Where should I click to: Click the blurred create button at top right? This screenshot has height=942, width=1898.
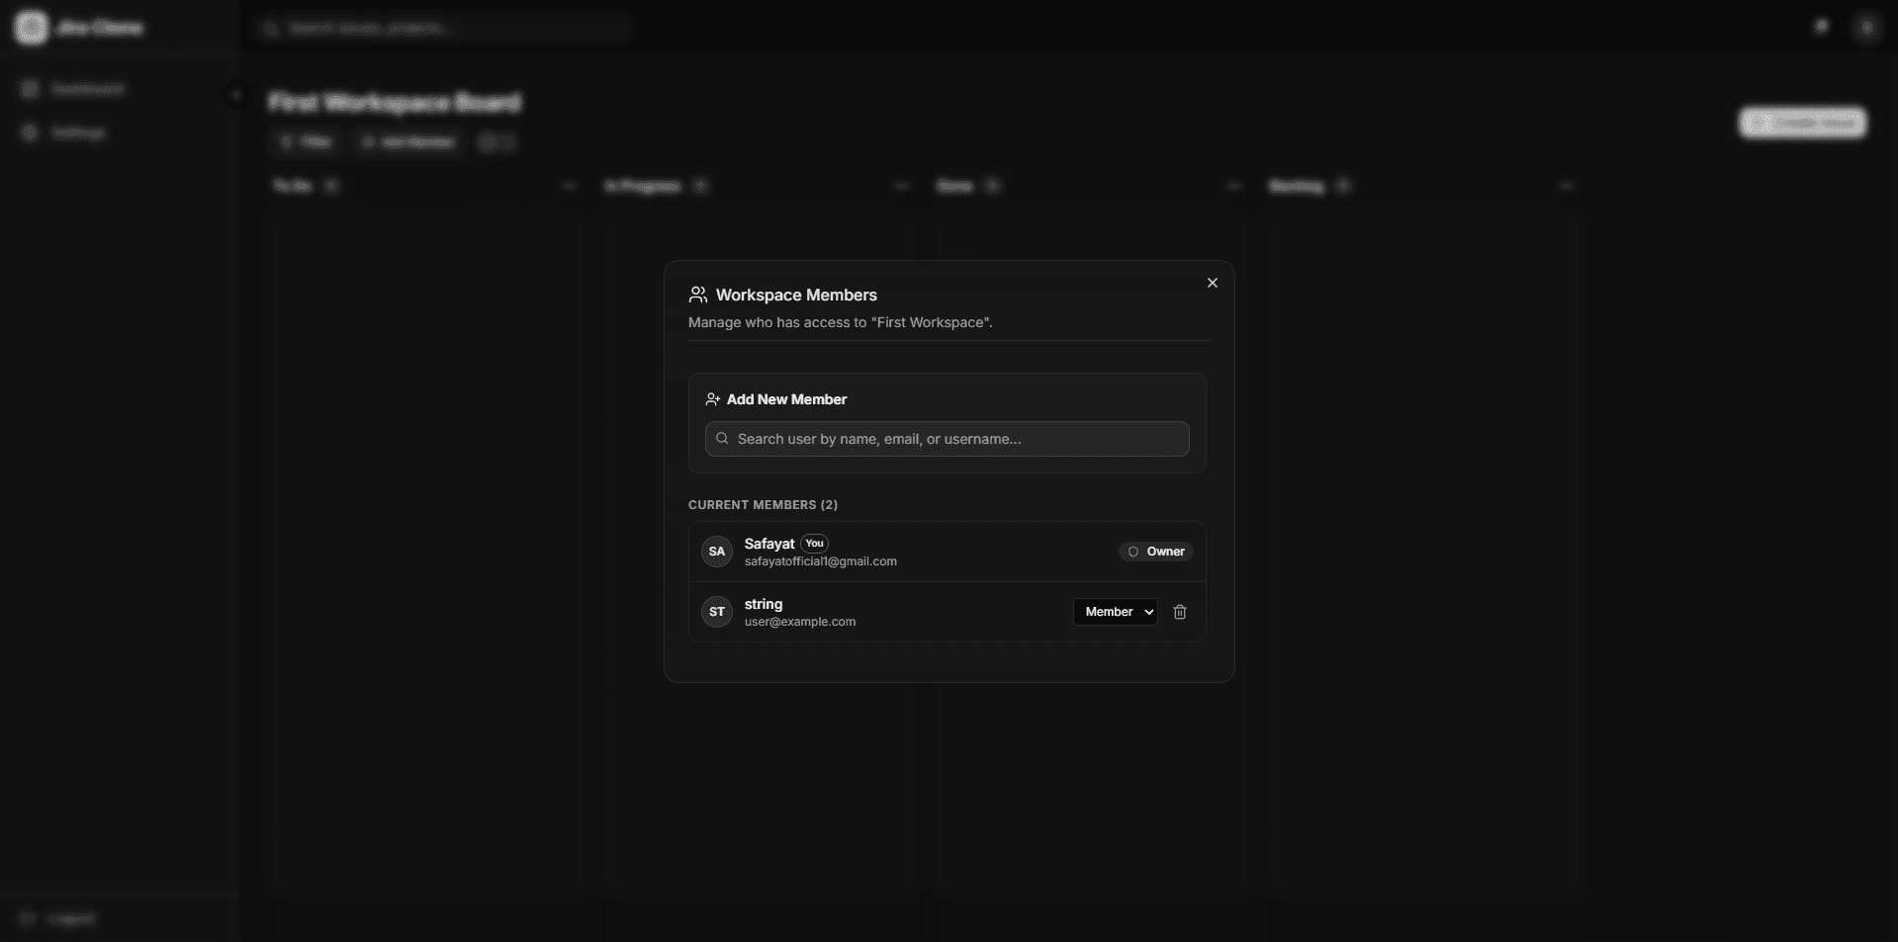(1802, 123)
